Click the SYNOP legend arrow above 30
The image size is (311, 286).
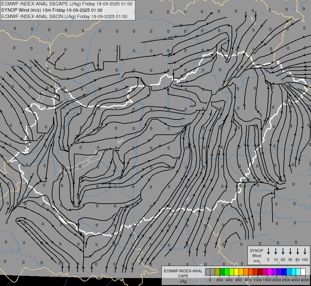[290, 251]
